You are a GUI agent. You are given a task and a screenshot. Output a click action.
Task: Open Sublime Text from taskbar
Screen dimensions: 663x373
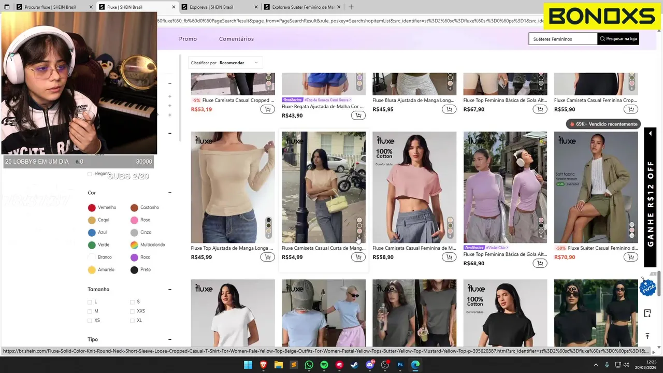294,365
